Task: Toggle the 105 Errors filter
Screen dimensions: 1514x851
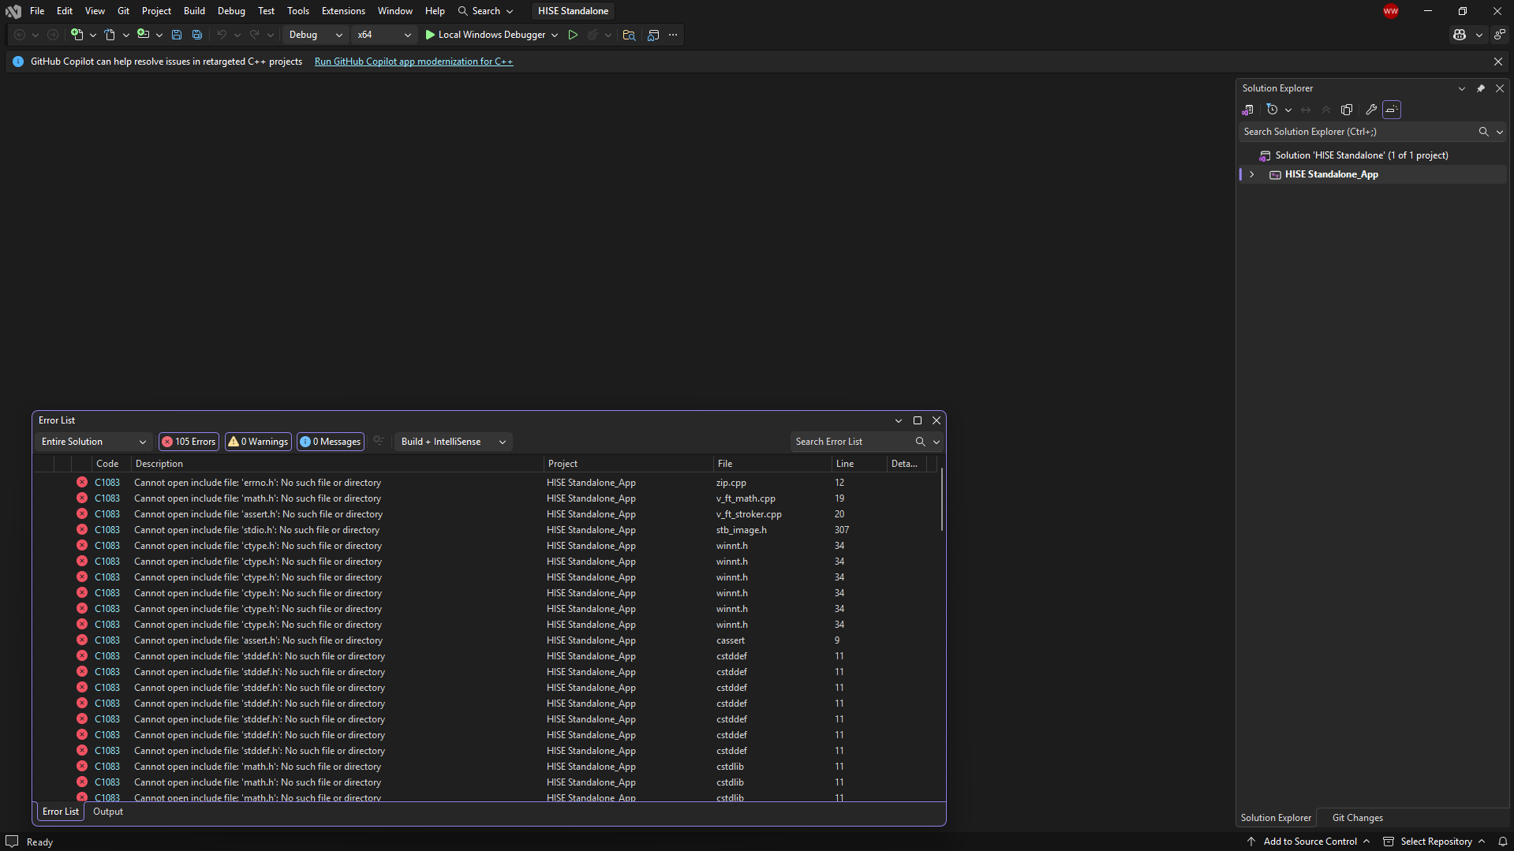Action: point(189,442)
